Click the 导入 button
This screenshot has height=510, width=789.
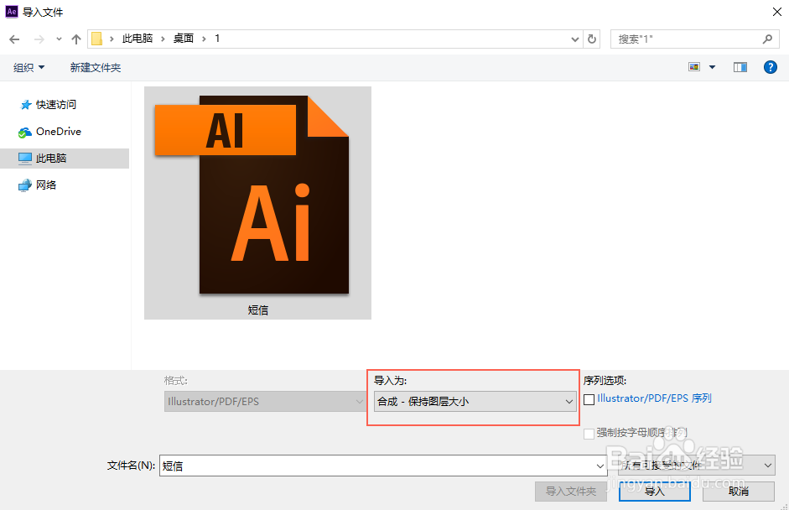click(x=655, y=492)
